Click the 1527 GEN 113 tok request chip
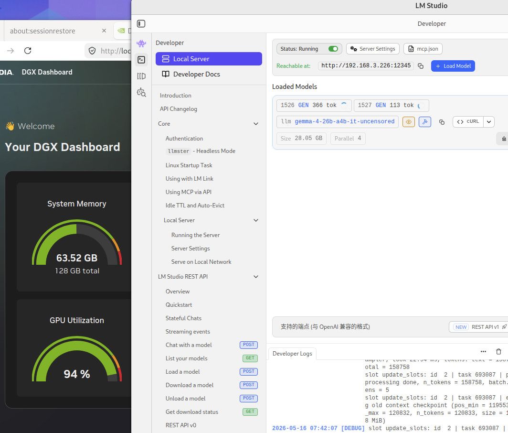Screen dimensions: 508x433 click(x=392, y=106)
